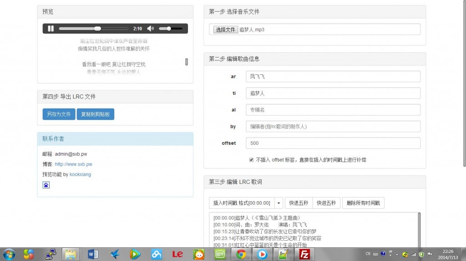Click the audio volume slider
This screenshot has height=261, width=466.
[170, 29]
